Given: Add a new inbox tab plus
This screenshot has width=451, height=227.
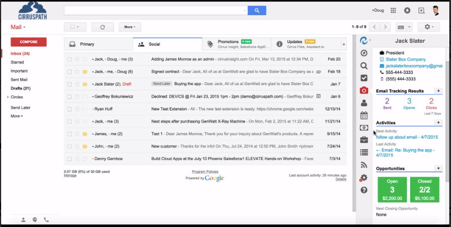Looking at the screenshot, I should [x=343, y=45].
